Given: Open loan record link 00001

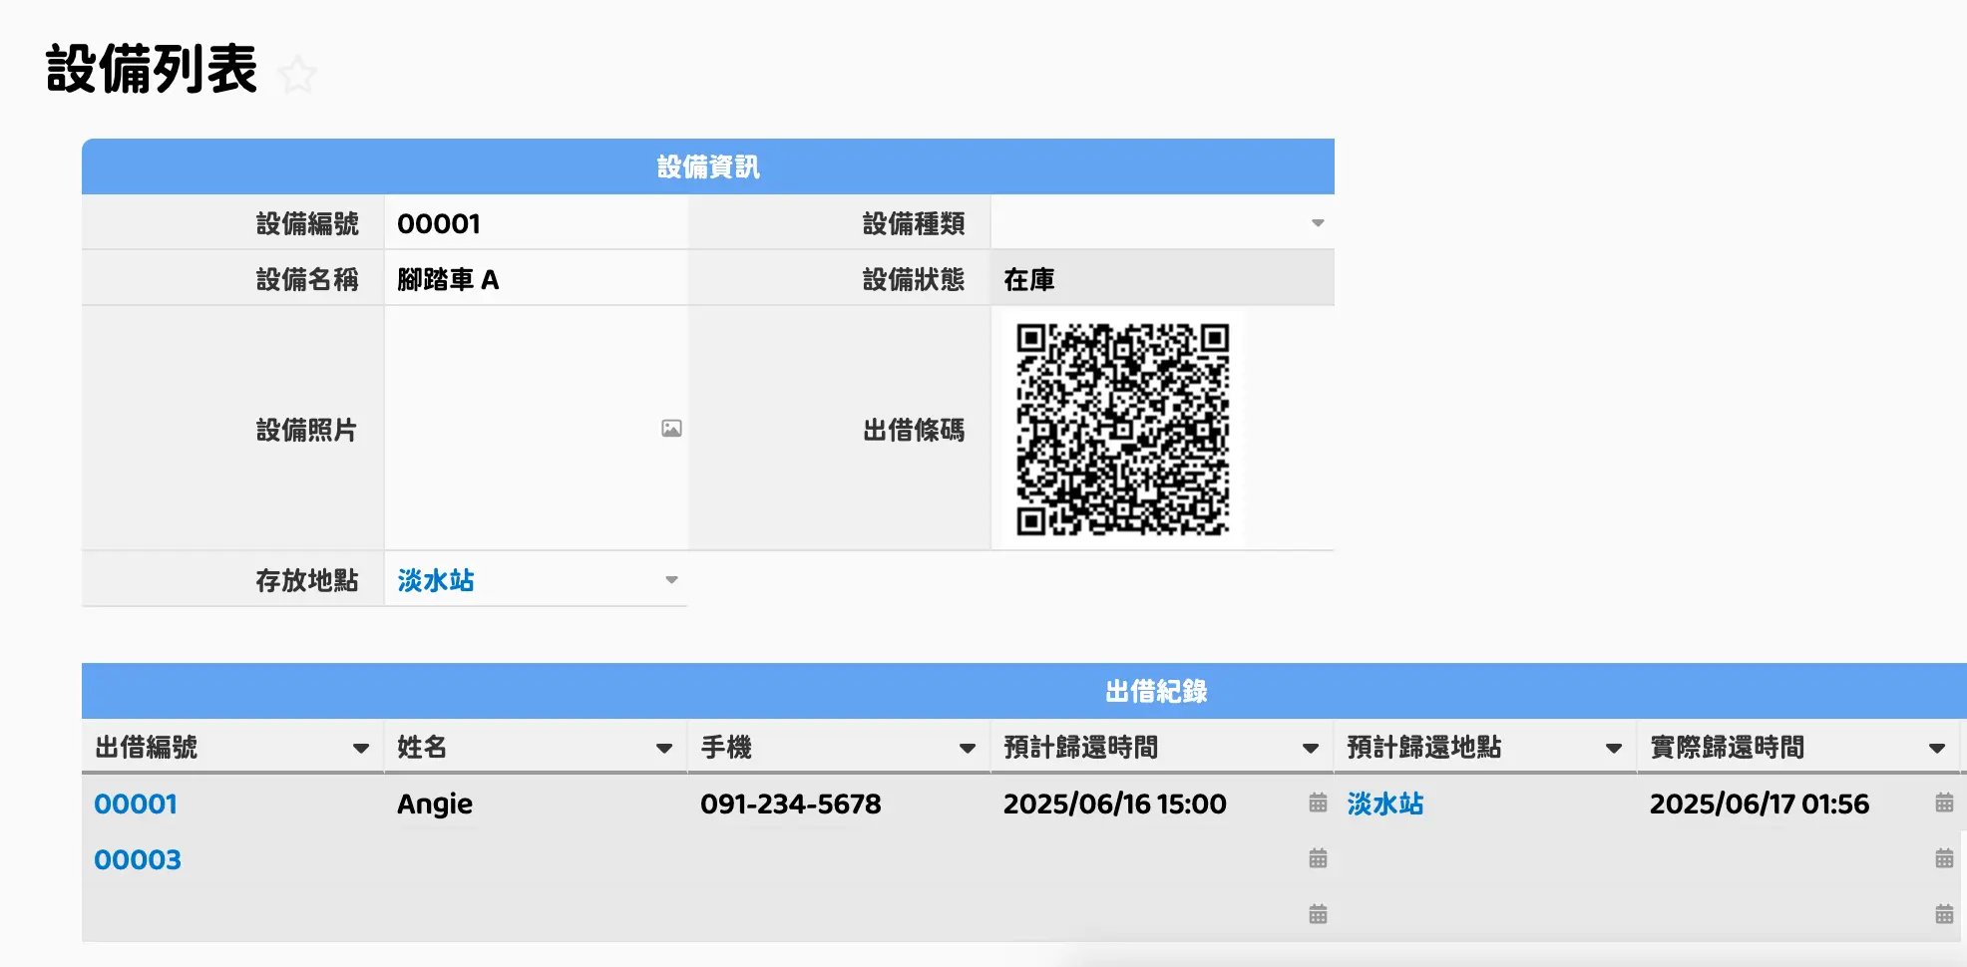Looking at the screenshot, I should pyautogui.click(x=136, y=804).
